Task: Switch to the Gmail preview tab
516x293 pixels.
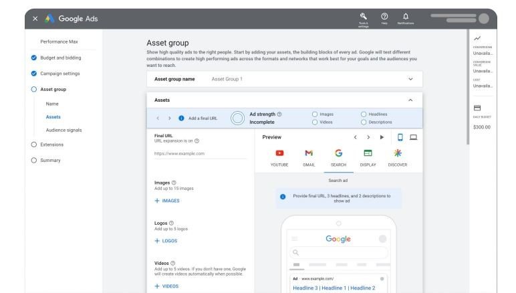Action: click(x=309, y=158)
